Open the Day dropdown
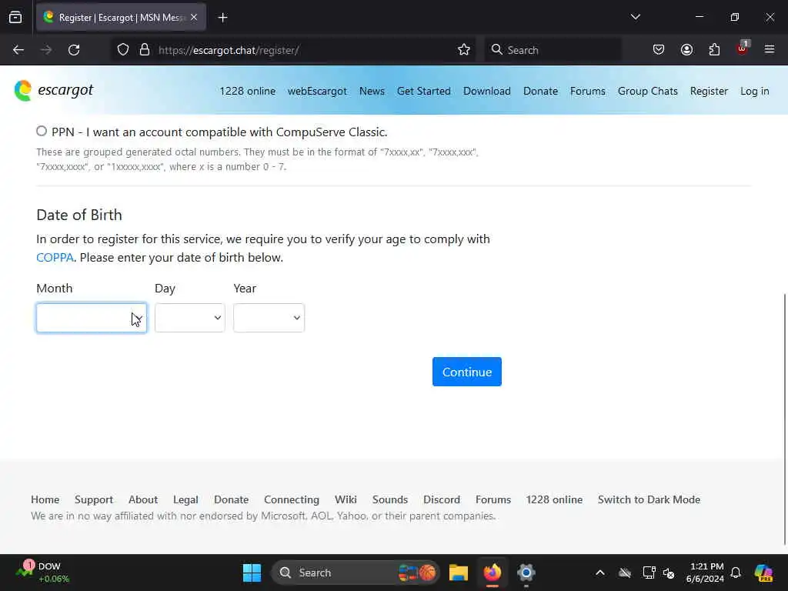 (x=190, y=318)
